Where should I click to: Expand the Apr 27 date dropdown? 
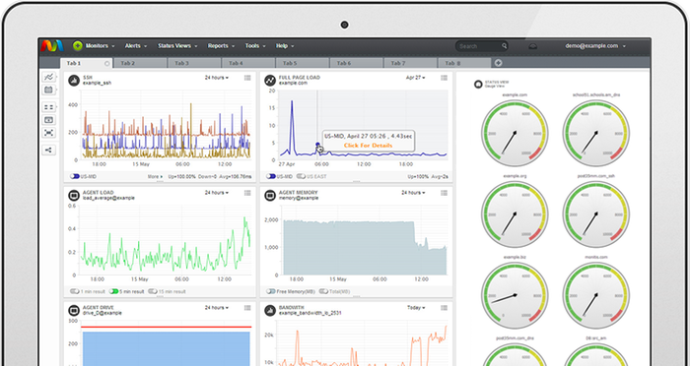(x=415, y=78)
